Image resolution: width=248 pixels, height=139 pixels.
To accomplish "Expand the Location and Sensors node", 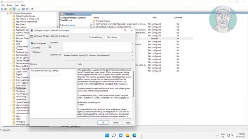I will [11, 111].
